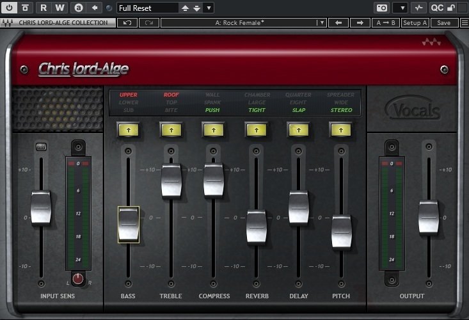Mute Reverb with top bypass dot
Image resolution: width=469 pixels, height=320 pixels.
click(x=257, y=151)
